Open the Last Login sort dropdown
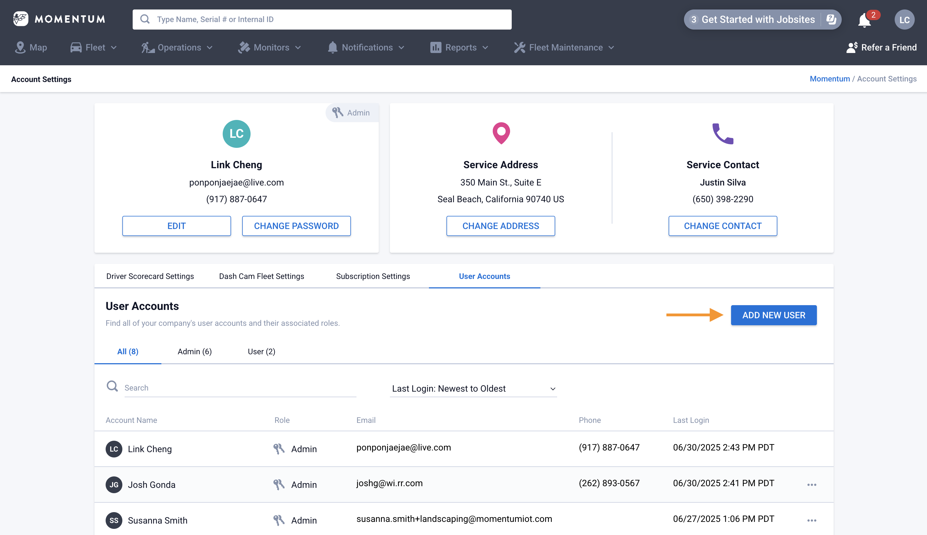 click(x=473, y=388)
